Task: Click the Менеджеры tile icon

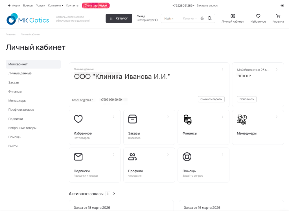Action: (242, 120)
